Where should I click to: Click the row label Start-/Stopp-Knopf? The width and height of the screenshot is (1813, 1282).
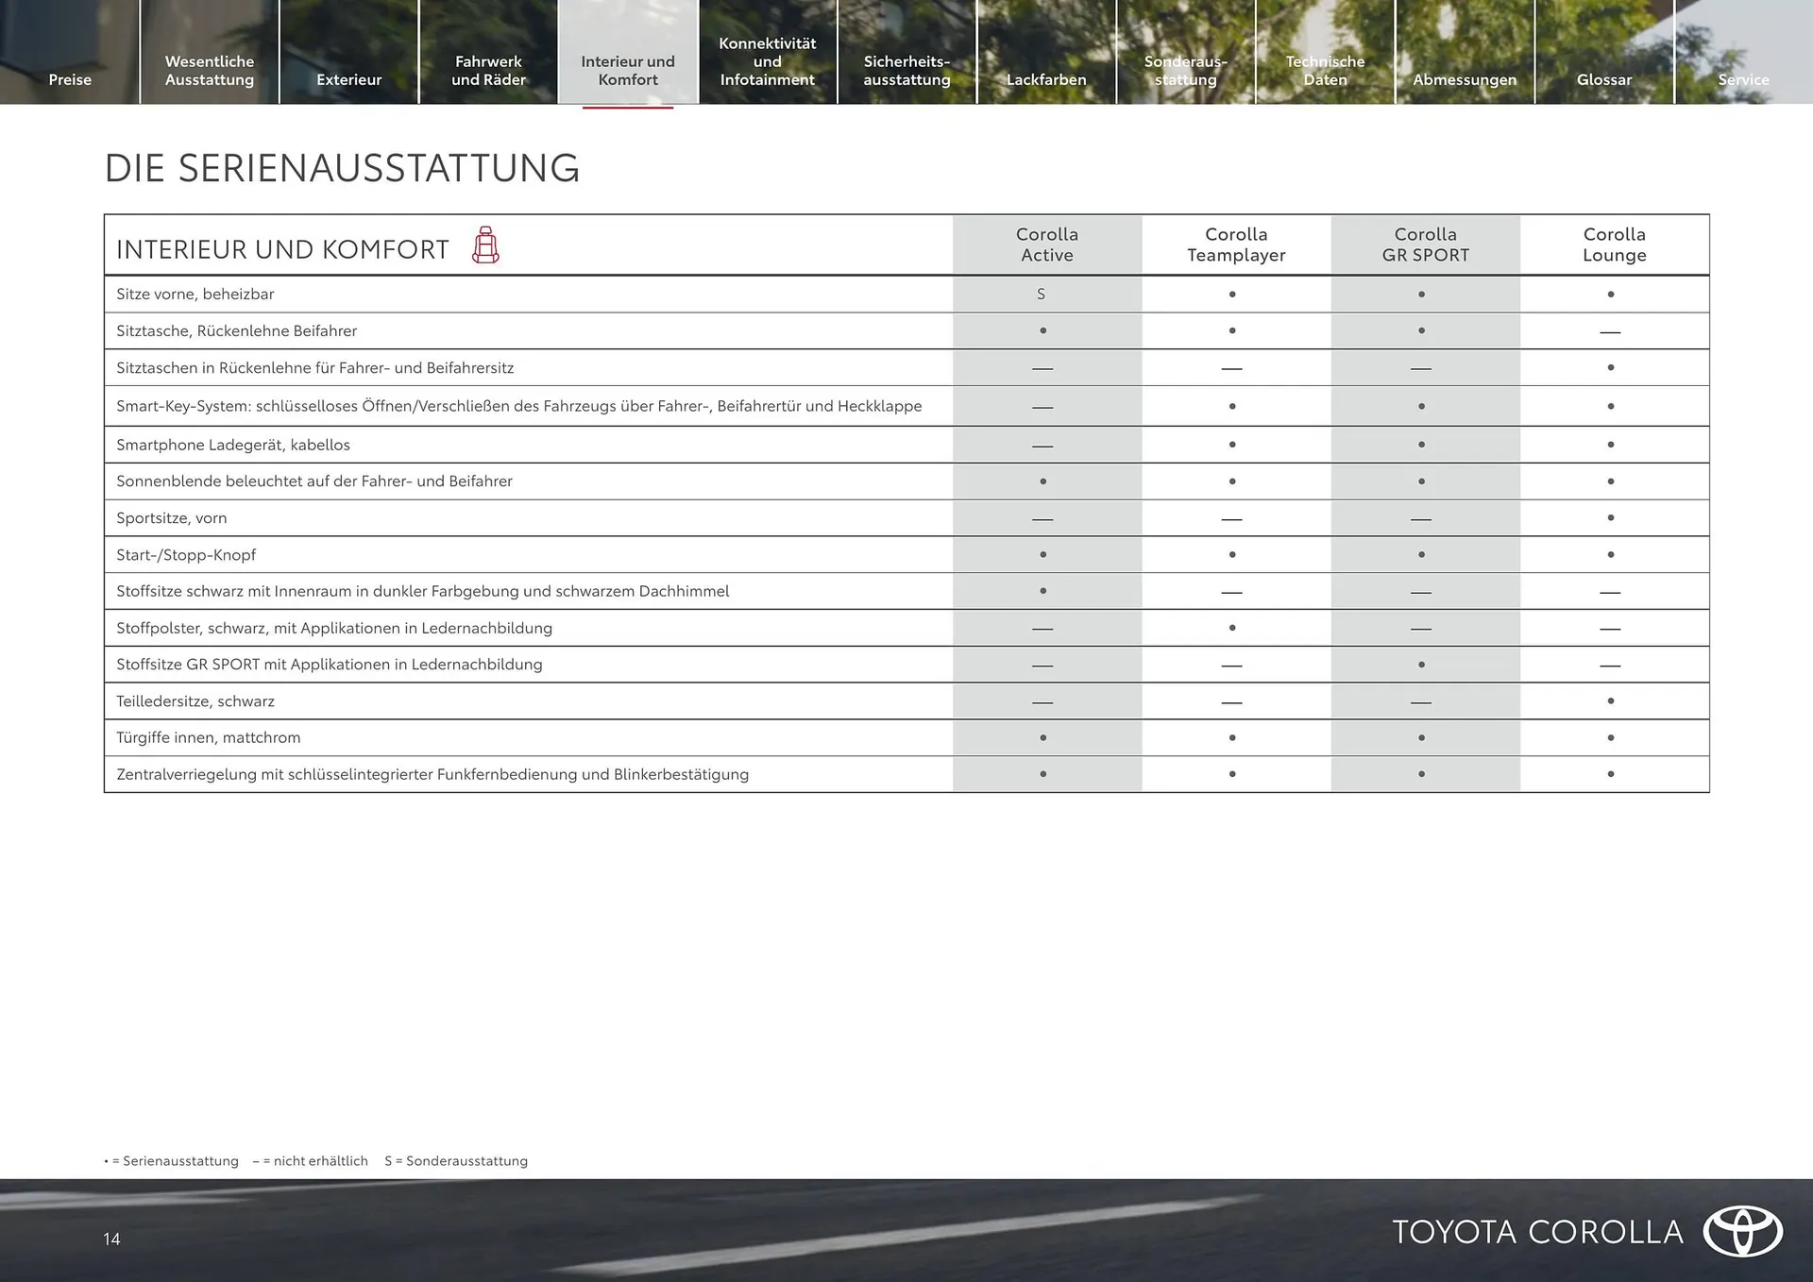[186, 554]
